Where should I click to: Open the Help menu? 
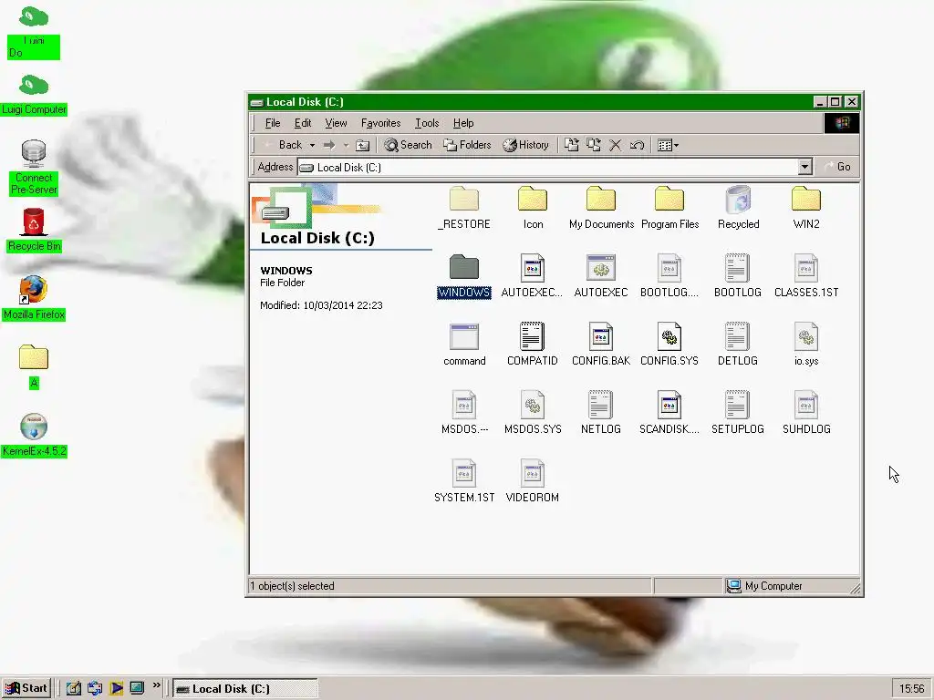click(x=463, y=123)
